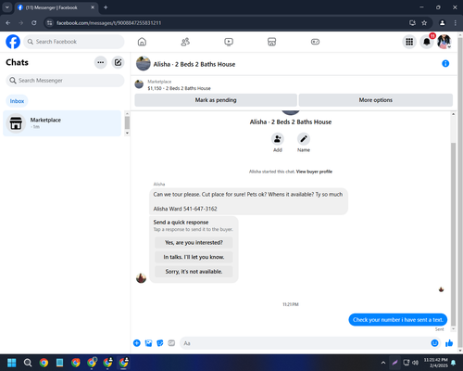The image size is (463, 371).
Task: Open a new browser tab
Action: coord(106,7)
